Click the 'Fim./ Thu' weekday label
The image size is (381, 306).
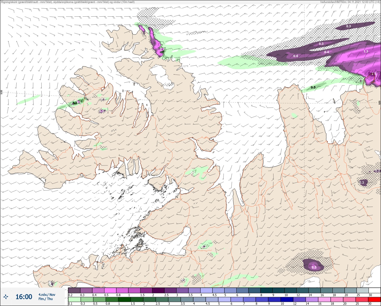tap(46, 299)
